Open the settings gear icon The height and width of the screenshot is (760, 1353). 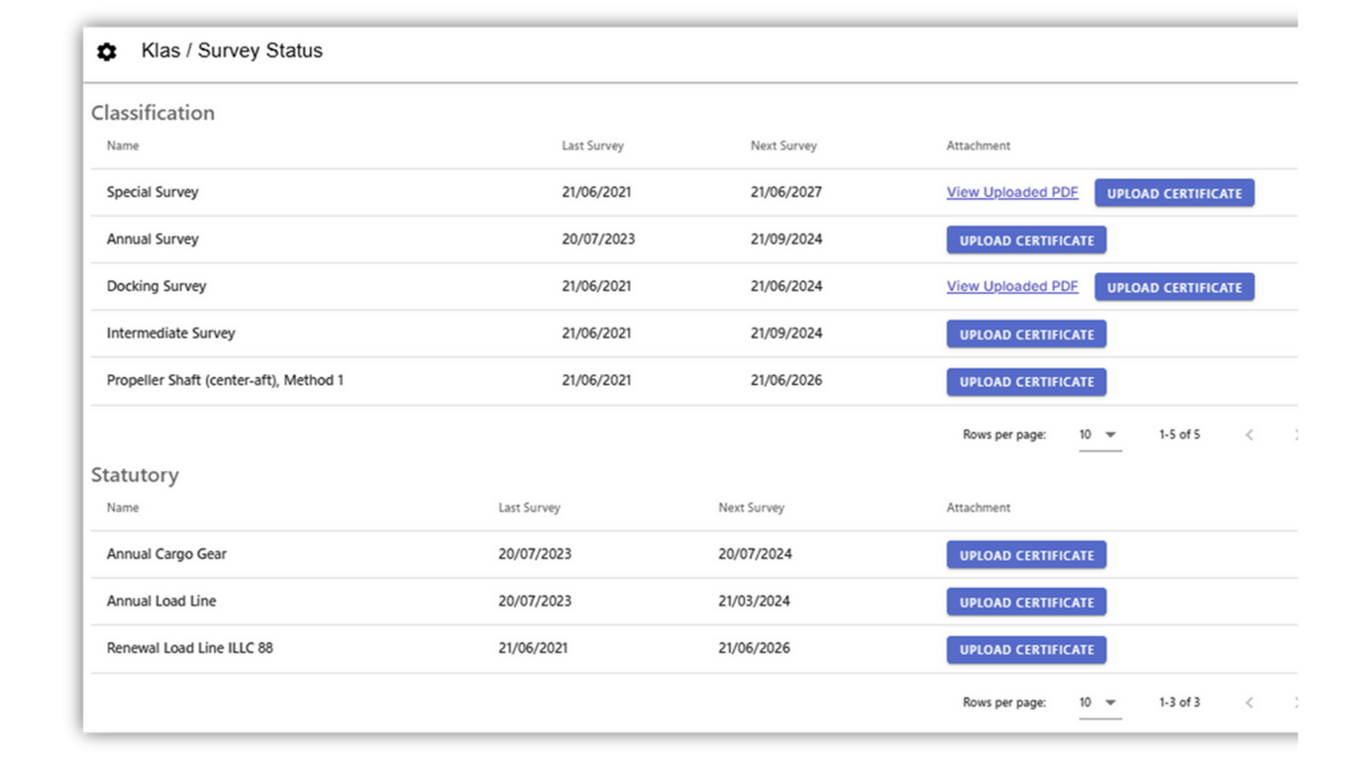click(107, 51)
